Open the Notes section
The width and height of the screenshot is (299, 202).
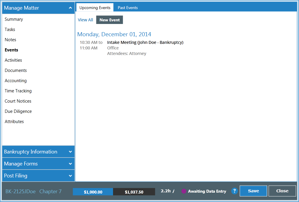coord(10,39)
